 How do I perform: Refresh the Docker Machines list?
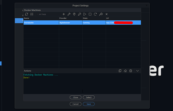tap(27, 14)
